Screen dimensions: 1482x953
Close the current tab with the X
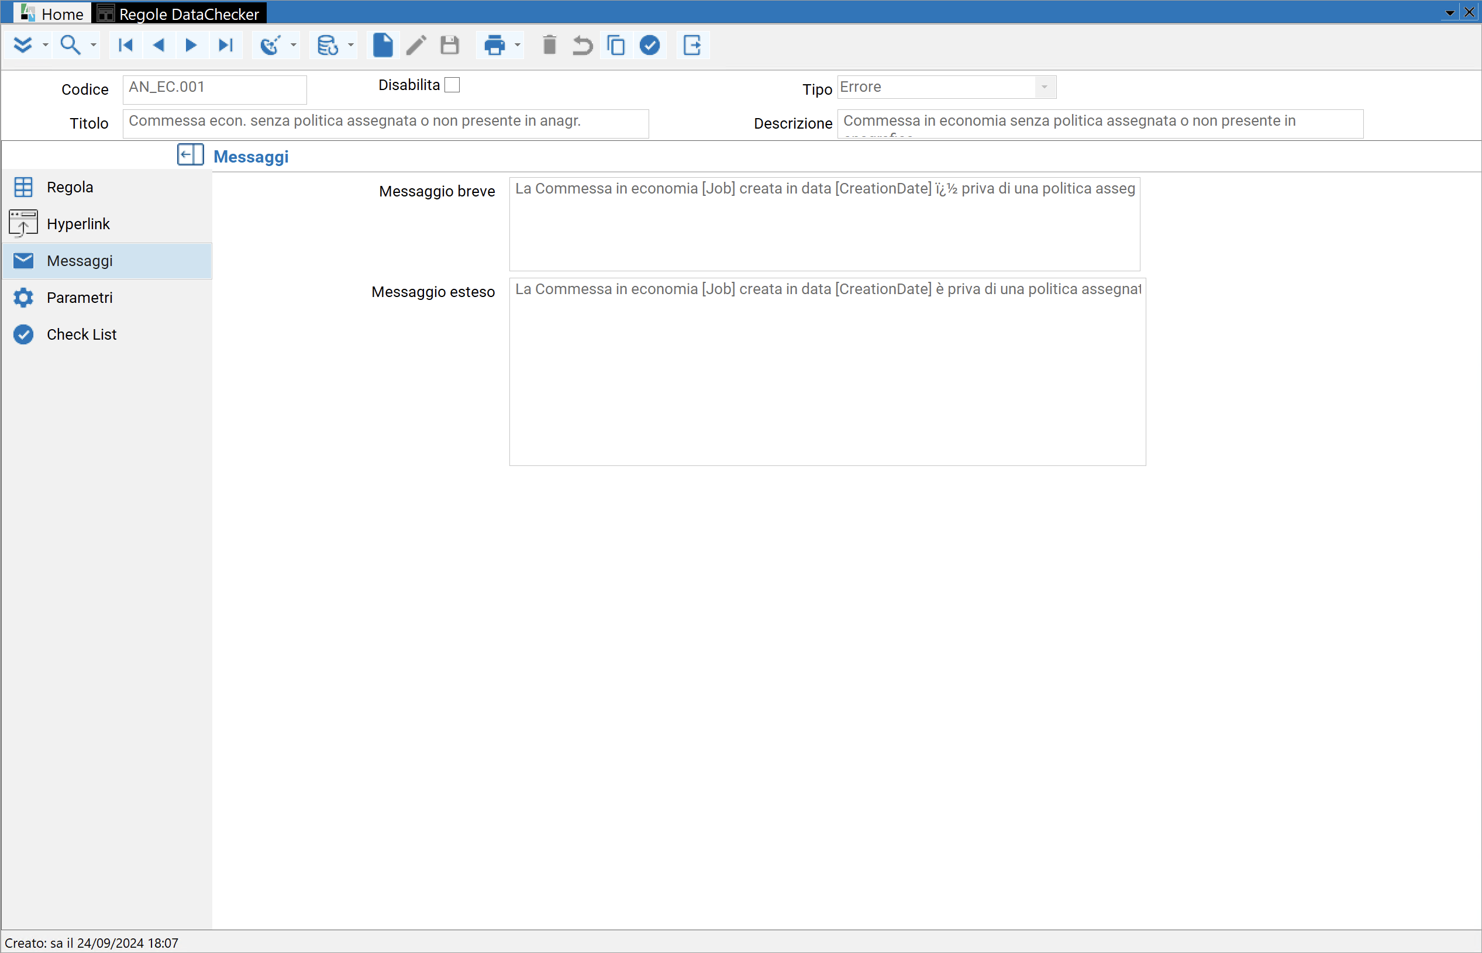(x=1470, y=12)
